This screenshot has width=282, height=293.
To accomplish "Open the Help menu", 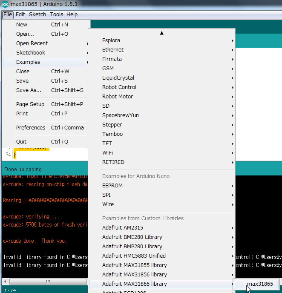I will click(x=72, y=14).
